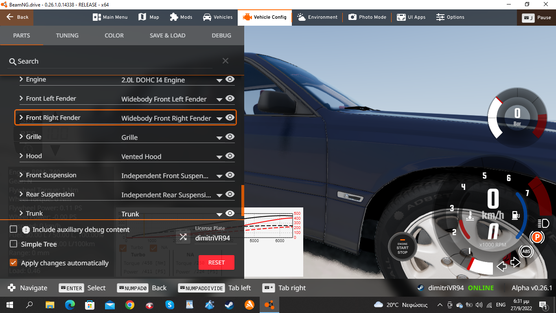Toggle Trunk visibility eye icon
556x313 pixels.
230,213
